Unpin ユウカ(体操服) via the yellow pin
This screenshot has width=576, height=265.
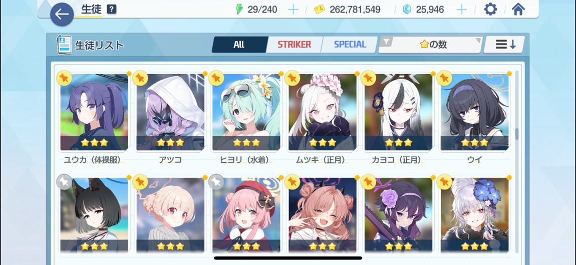[x=64, y=78]
